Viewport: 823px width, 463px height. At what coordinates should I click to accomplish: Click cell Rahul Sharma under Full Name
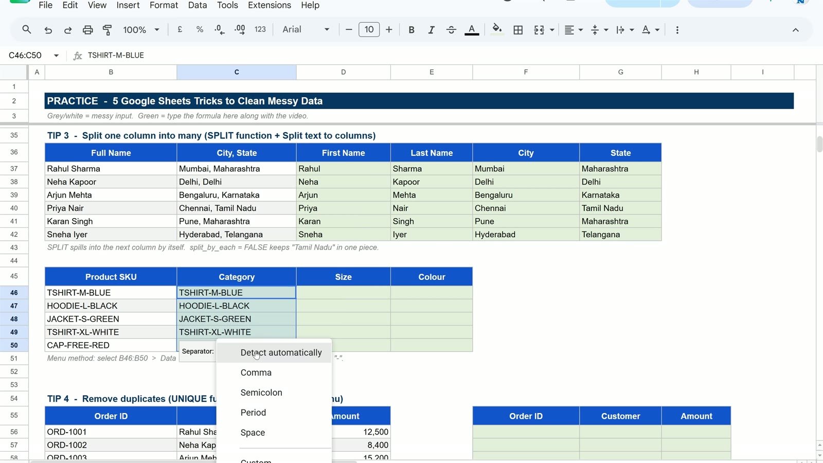(x=111, y=169)
